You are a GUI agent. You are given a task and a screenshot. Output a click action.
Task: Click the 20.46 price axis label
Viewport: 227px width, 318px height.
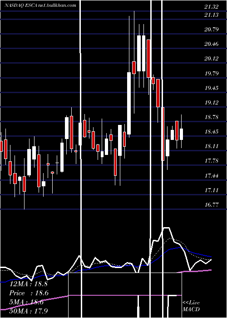click(212, 44)
